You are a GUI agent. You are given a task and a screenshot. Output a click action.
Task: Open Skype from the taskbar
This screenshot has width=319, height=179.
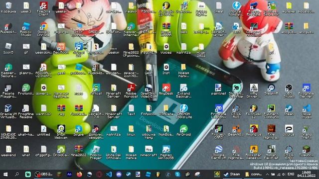(x=177, y=174)
